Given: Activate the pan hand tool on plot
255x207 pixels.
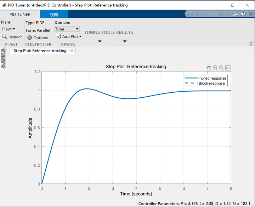Looking at the screenshot, I should (209, 68).
